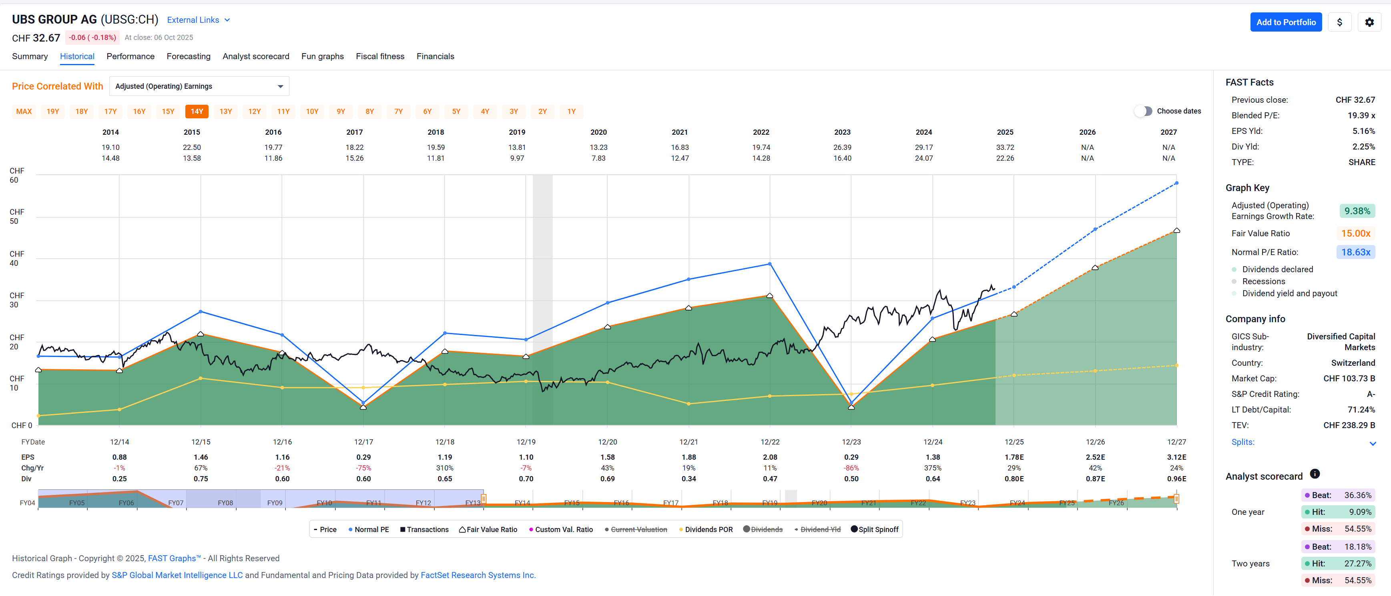Switch to the Forecasting tab

point(189,56)
